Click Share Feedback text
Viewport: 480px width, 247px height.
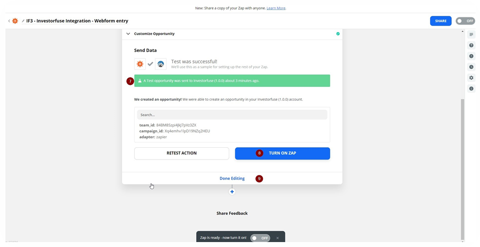pyautogui.click(x=232, y=213)
